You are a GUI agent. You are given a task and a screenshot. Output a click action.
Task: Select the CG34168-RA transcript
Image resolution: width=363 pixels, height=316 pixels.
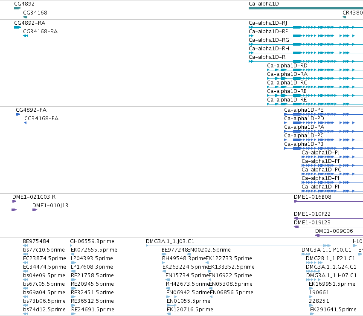pyautogui.click(x=26, y=36)
